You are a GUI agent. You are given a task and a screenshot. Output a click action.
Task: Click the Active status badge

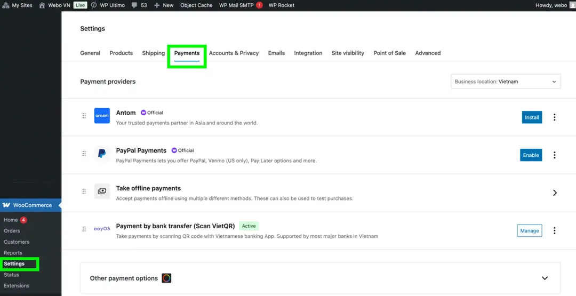tap(249, 226)
